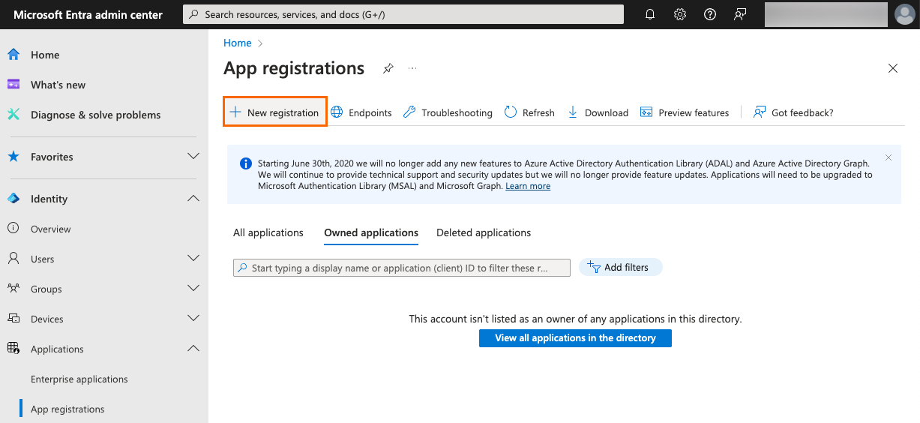The width and height of the screenshot is (920, 423).
Task: Click the Applications grid icon
Action: point(13,349)
